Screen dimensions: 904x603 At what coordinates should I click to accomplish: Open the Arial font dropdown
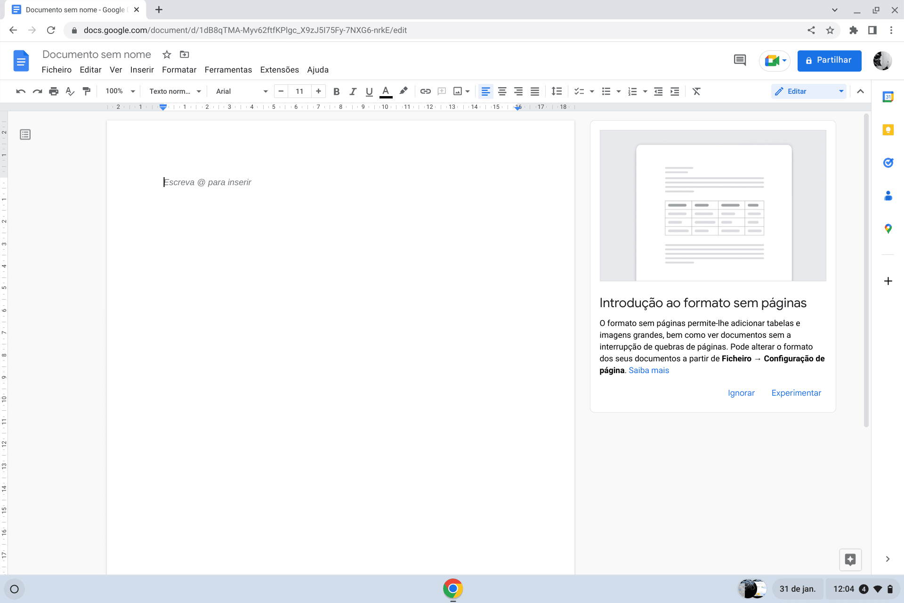coord(242,91)
